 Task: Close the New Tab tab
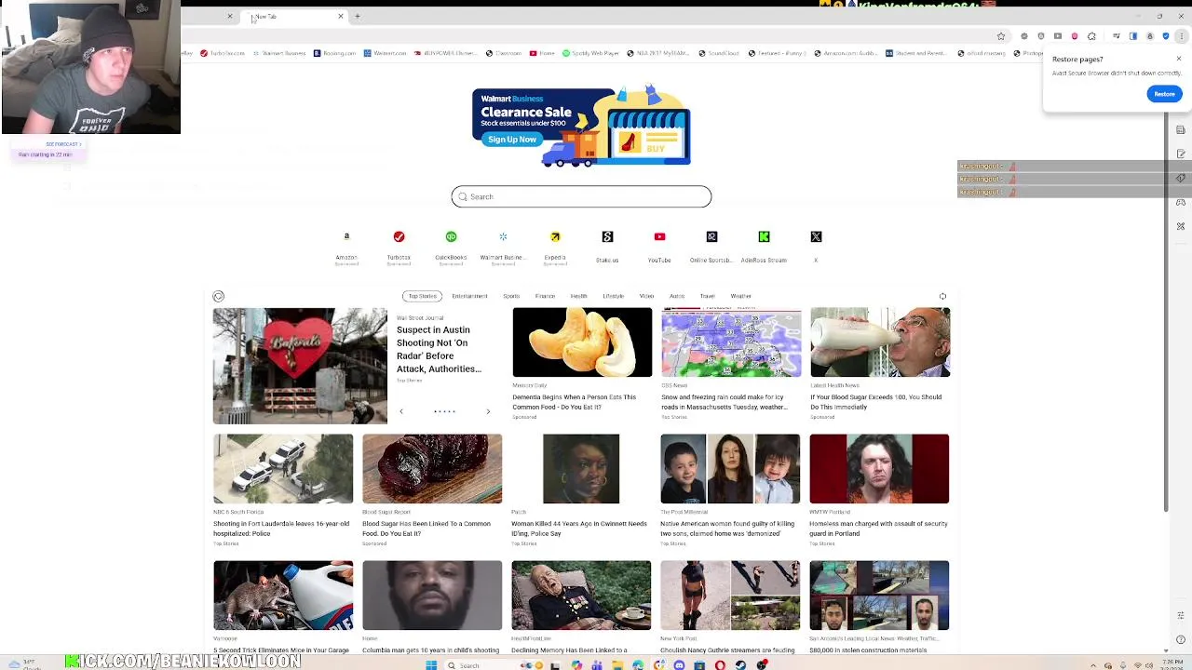click(x=341, y=16)
